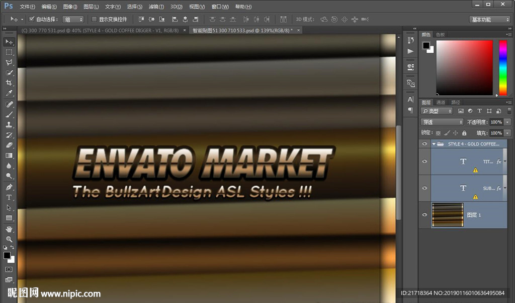The width and height of the screenshot is (515, 303).
Task: Filter layers by pixel layer icon
Action: point(461,111)
